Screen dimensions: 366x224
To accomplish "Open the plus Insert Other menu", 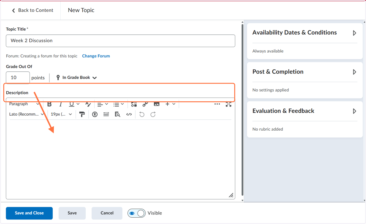I will pyautogui.click(x=170, y=104).
